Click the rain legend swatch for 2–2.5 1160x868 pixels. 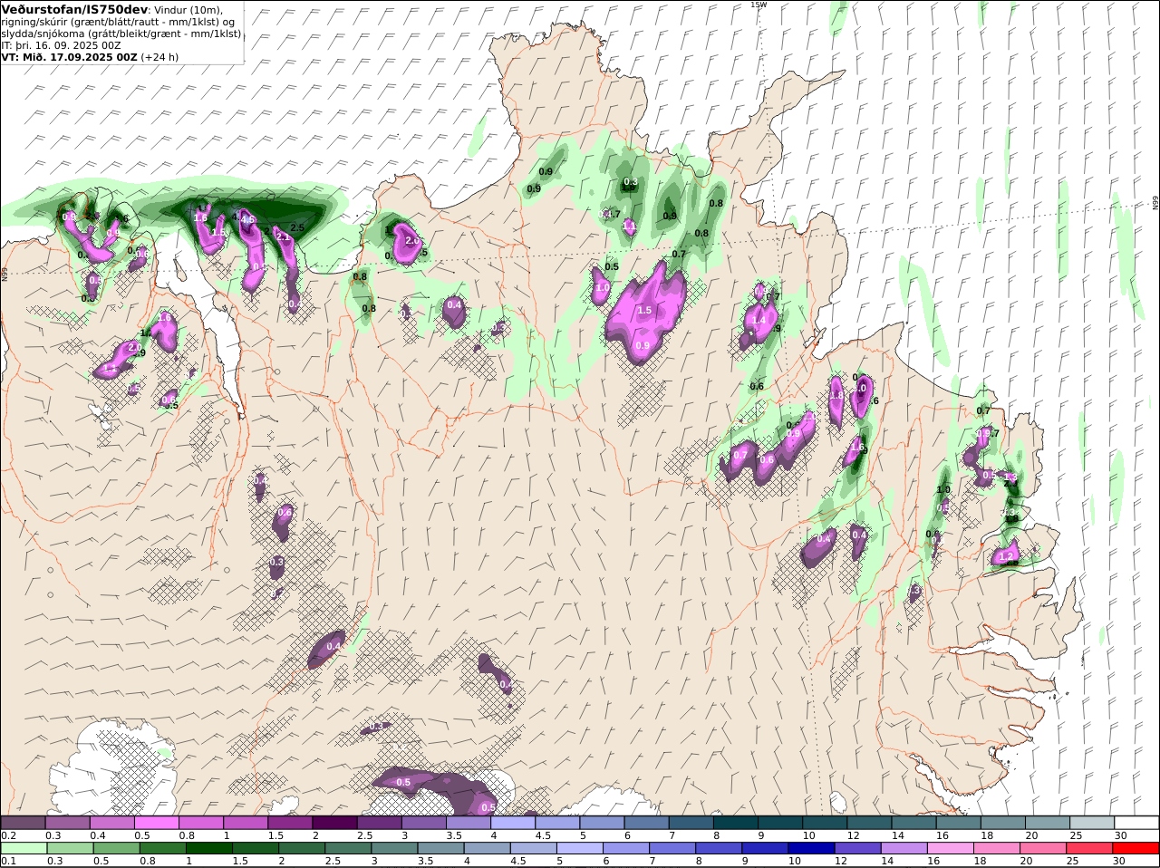302,848
